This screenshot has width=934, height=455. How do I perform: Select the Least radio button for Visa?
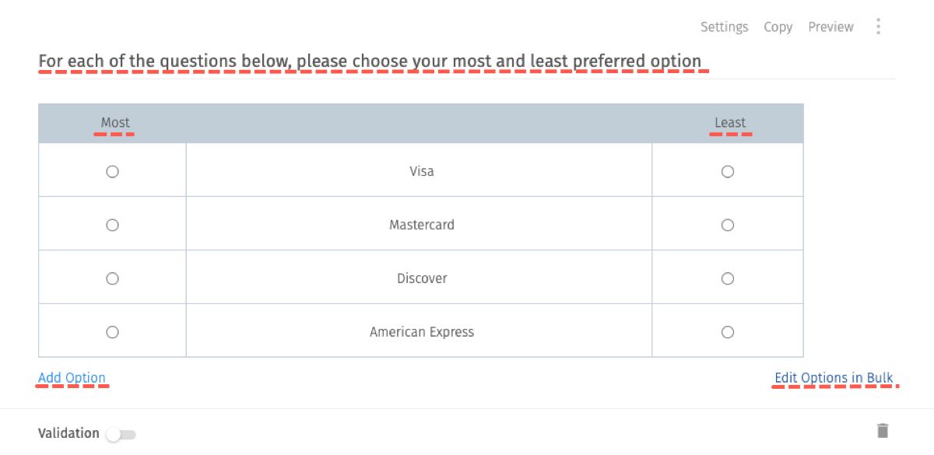tap(727, 171)
